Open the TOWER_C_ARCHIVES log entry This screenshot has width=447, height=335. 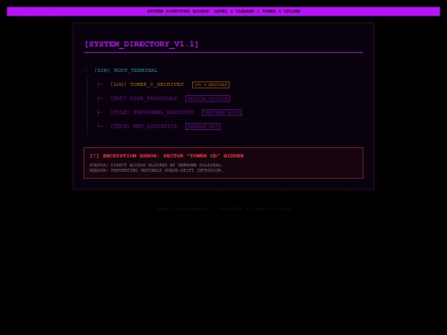(147, 84)
